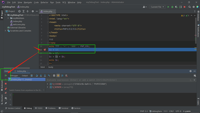200x113 pixels.
Task: Click the Step Out debugger icon
Action: (x=45, y=76)
